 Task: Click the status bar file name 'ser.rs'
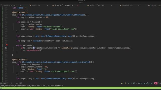(3, 83)
